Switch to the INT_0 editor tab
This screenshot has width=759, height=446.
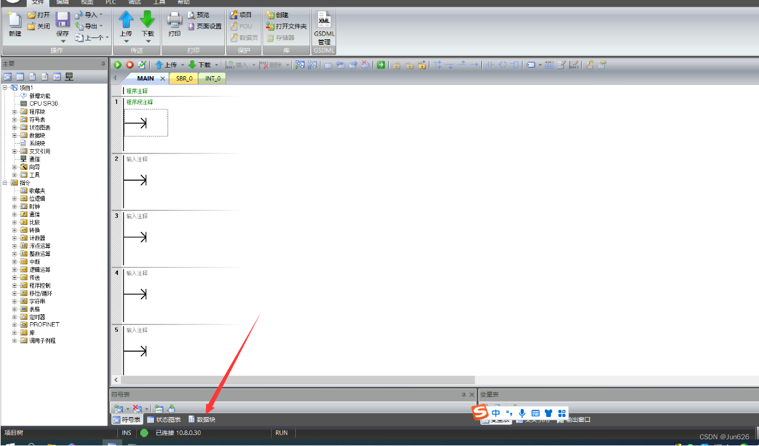coord(212,79)
